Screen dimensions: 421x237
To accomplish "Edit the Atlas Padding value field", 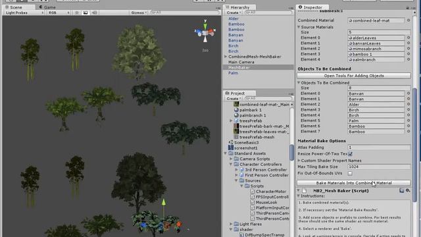I will pyautogui.click(x=379, y=147).
